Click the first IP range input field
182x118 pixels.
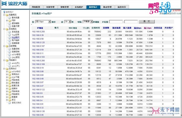116,22
